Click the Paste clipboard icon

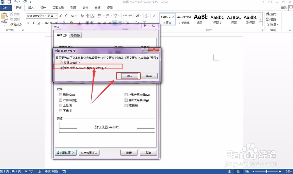click(x=4, y=16)
